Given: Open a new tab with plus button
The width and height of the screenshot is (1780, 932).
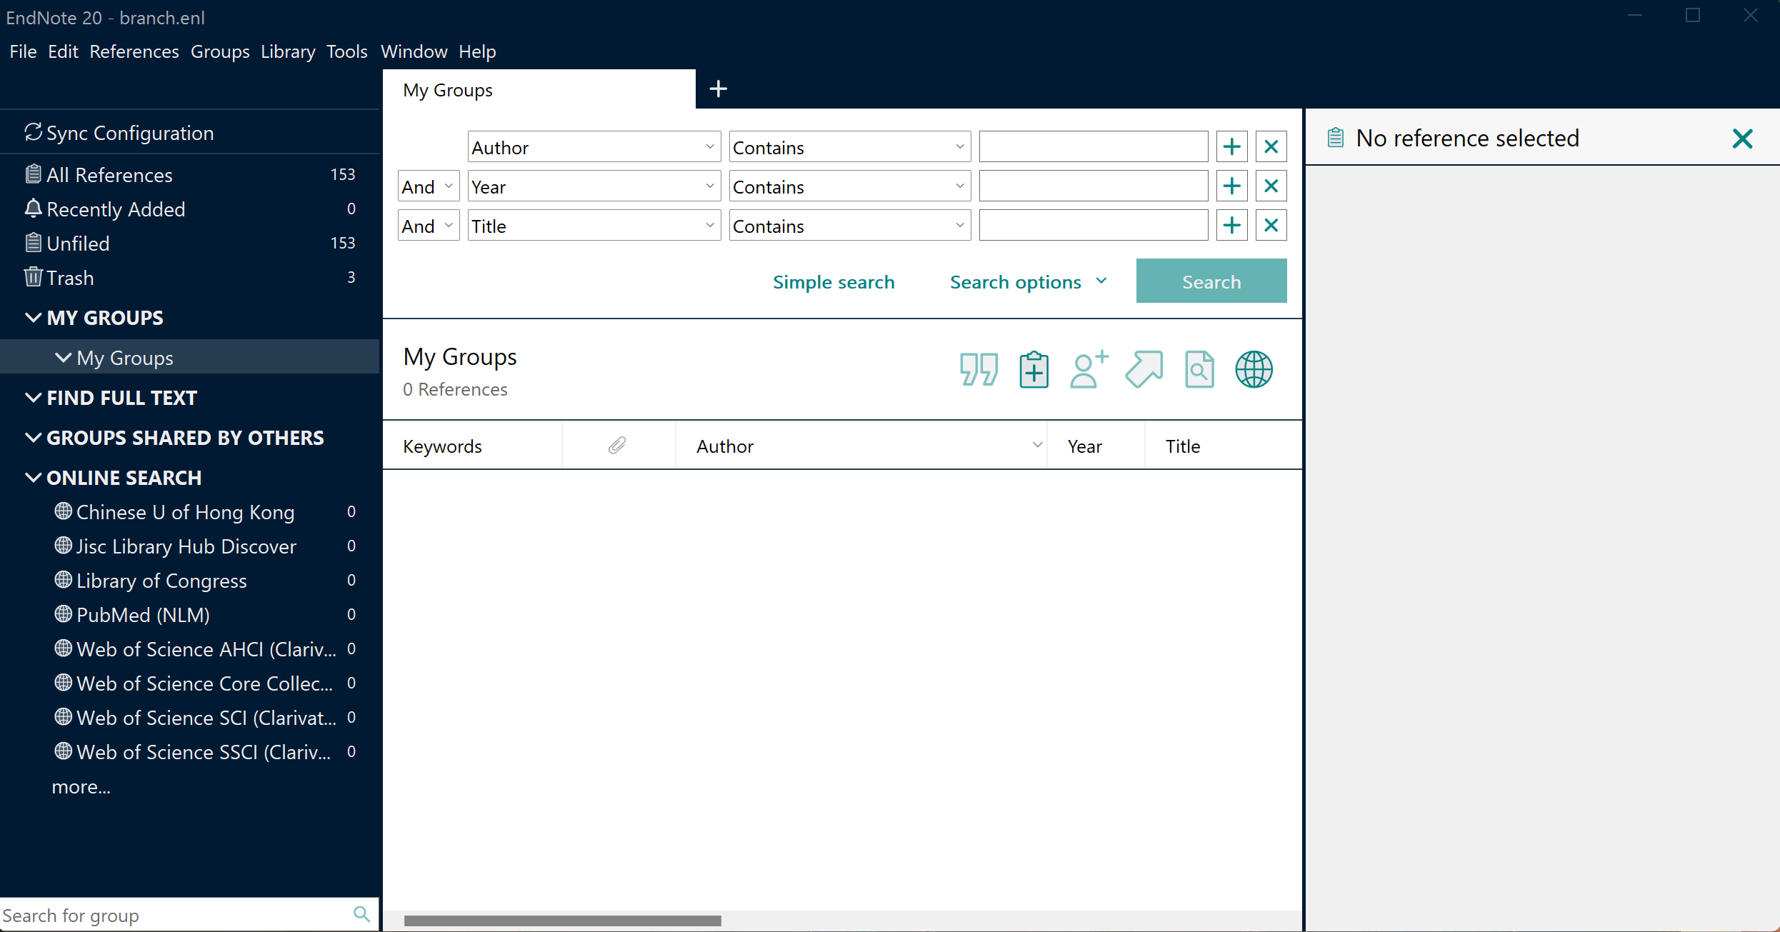Looking at the screenshot, I should [718, 89].
